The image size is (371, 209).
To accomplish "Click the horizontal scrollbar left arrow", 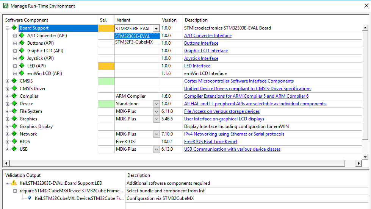I will click(6, 163).
